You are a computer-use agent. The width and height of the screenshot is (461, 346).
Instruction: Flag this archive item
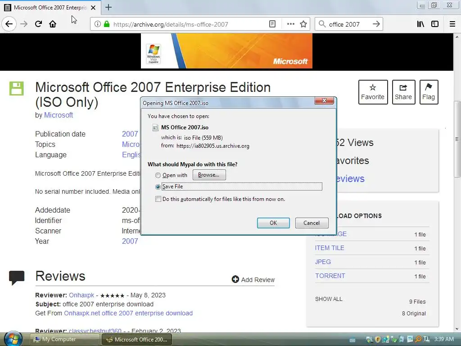[x=429, y=92]
